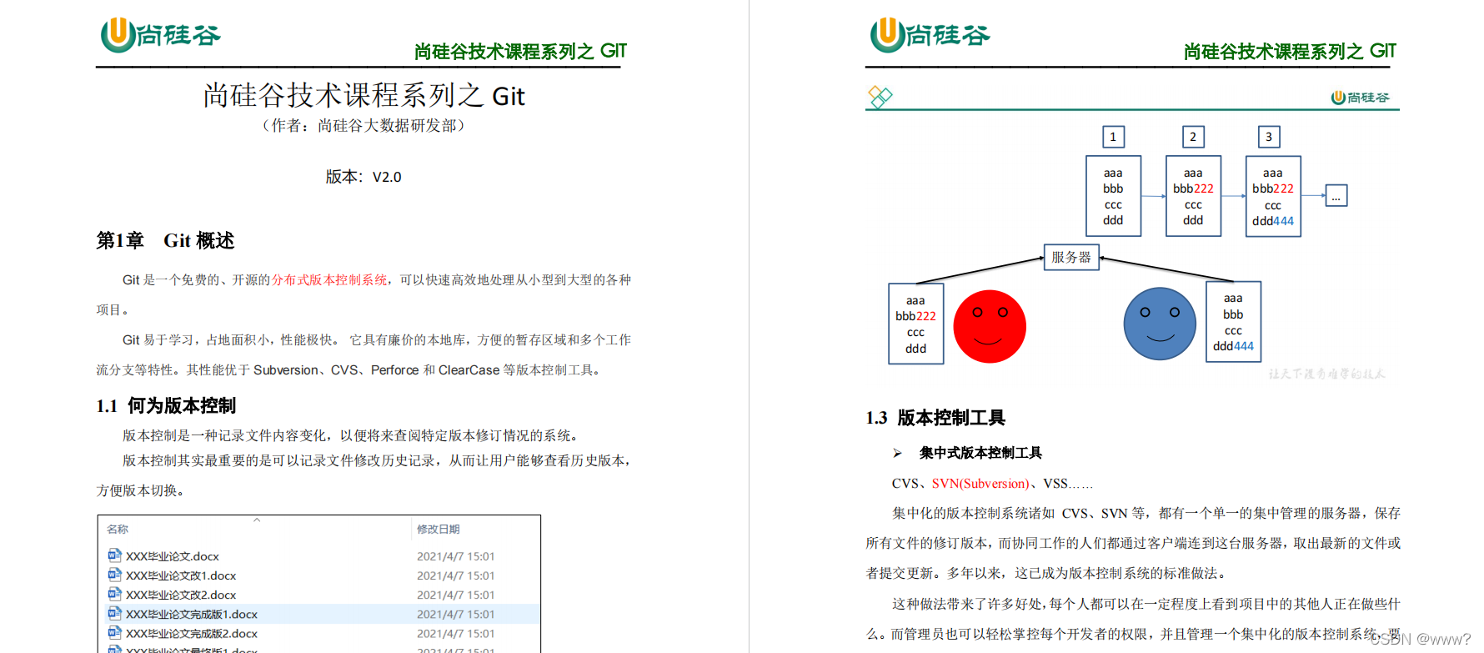1484x653 pixels.
Task: Click the version 2 file box under label 2
Action: point(1193,197)
